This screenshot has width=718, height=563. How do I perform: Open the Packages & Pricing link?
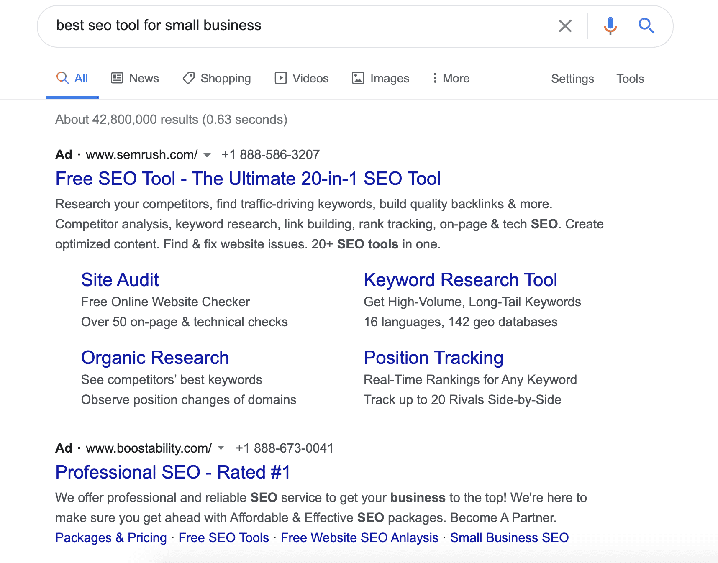click(111, 537)
